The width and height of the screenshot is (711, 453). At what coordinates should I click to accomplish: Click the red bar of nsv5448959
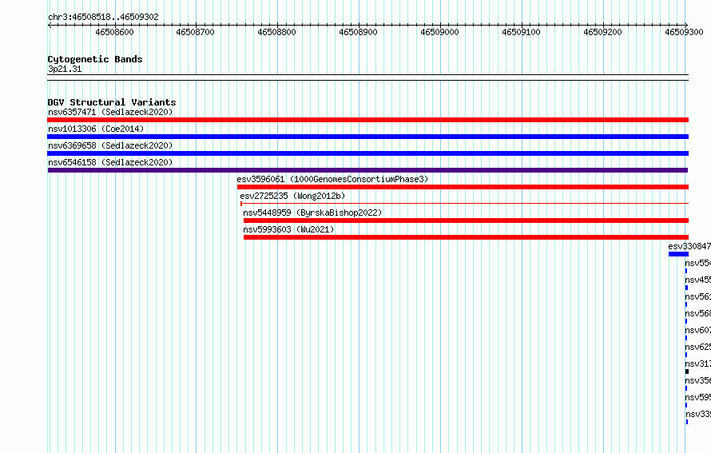click(466, 221)
